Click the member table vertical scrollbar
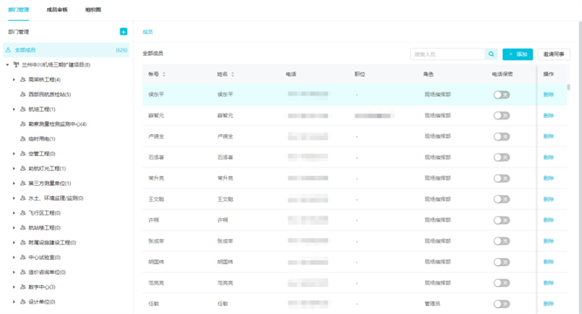582x314 pixels. 568,87
